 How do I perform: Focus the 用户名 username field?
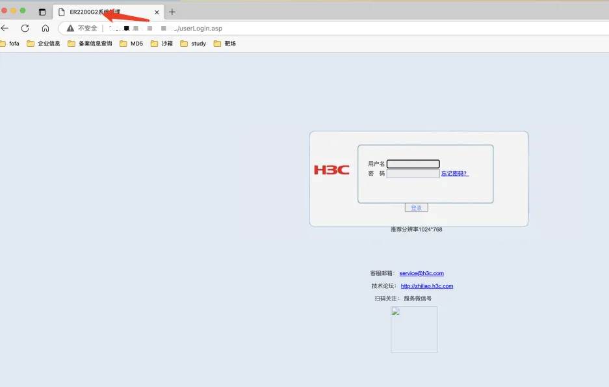(x=413, y=164)
